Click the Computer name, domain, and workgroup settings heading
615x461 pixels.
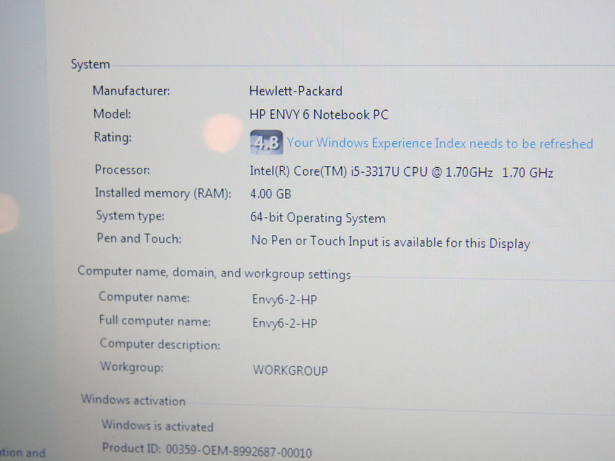pos(214,273)
